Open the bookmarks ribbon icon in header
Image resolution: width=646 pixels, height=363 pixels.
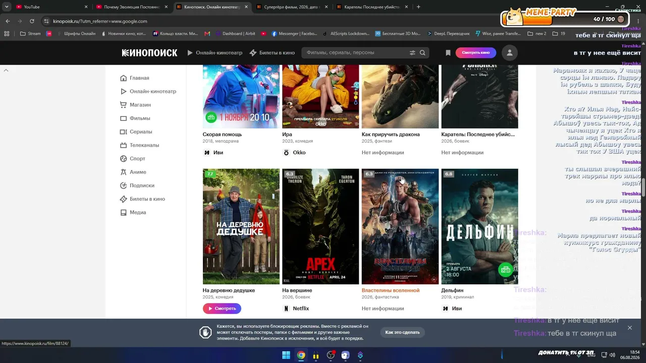coord(448,52)
